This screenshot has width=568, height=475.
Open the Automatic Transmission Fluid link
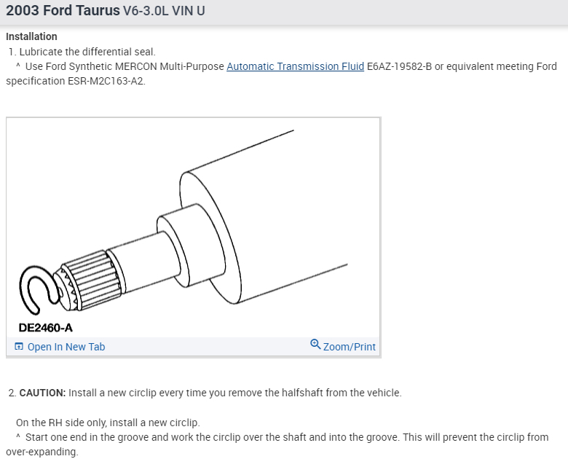[295, 67]
